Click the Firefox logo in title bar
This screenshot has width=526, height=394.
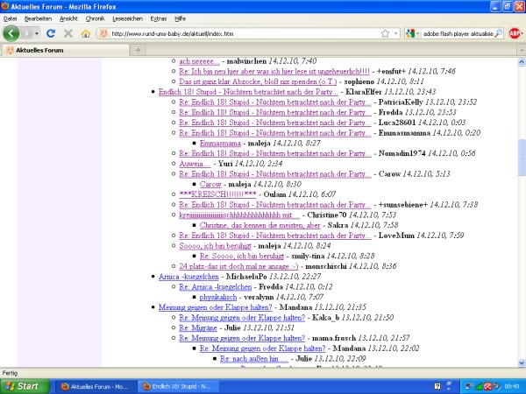point(4,6)
